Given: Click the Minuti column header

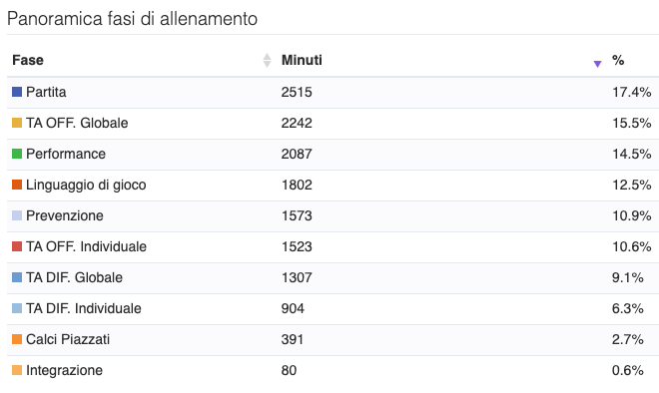Looking at the screenshot, I should [302, 60].
